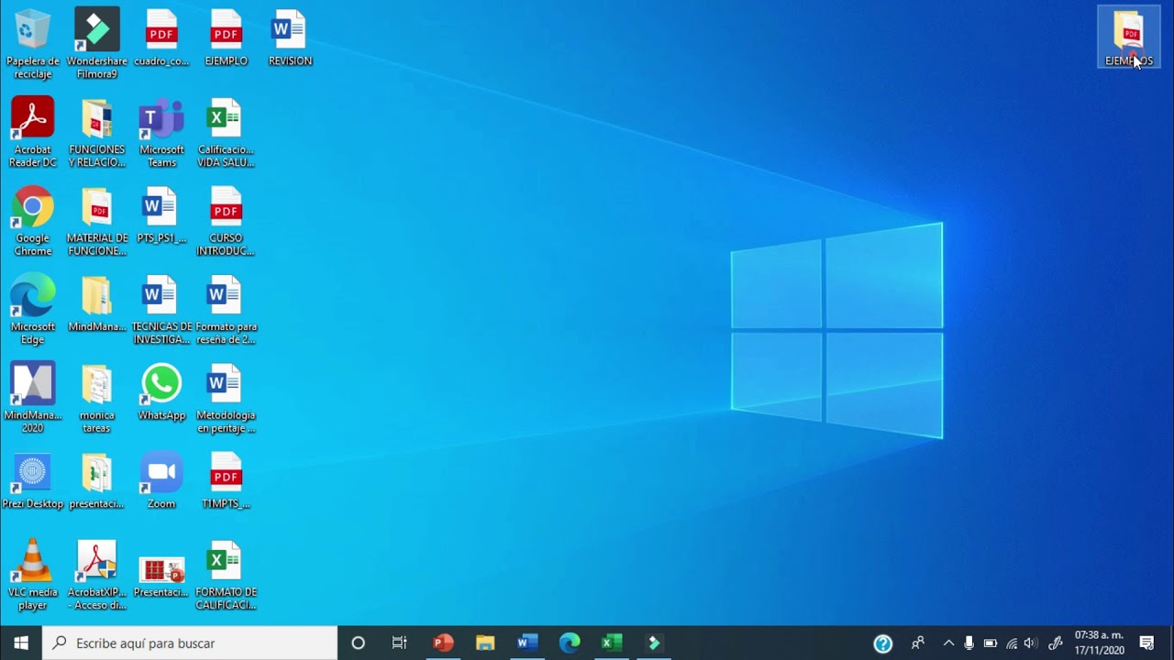This screenshot has width=1174, height=660.
Task: Show hidden system tray icons
Action: click(948, 643)
